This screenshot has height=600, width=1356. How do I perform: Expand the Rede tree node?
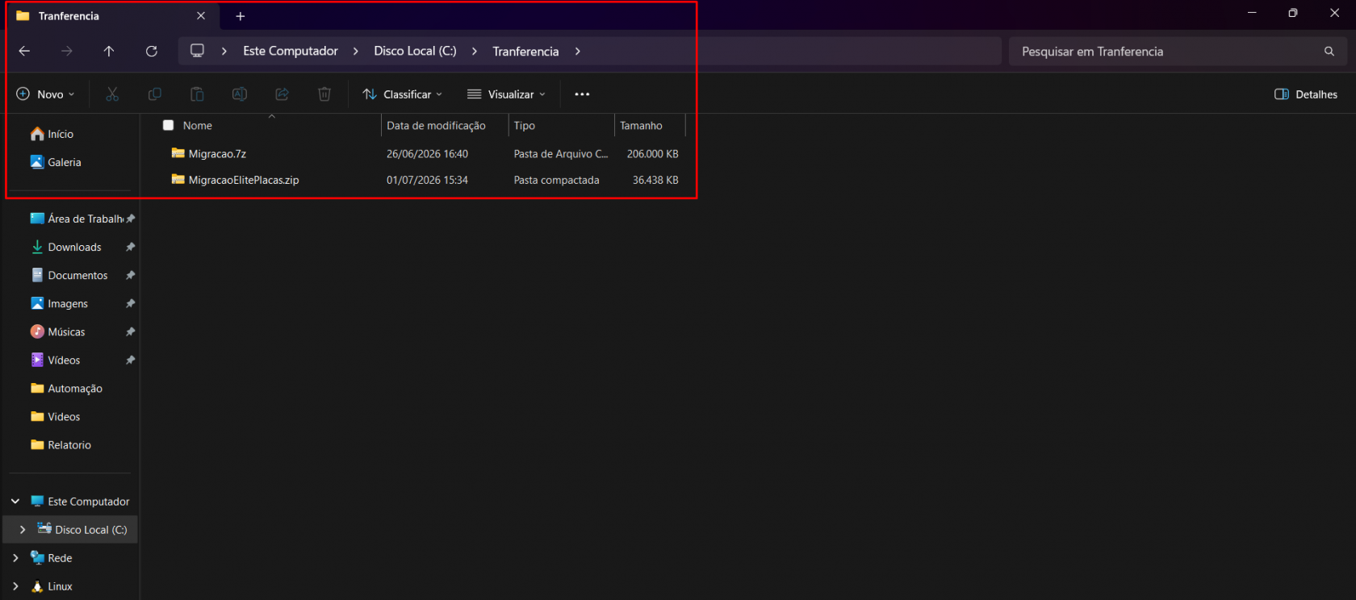click(15, 557)
